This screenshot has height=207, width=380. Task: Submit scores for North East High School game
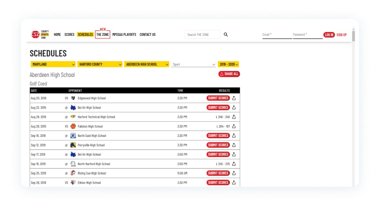[x=218, y=136]
